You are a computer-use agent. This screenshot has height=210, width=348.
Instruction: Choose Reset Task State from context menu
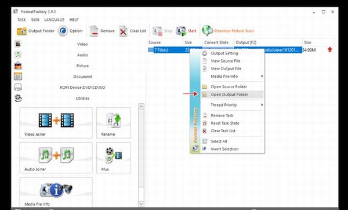[x=233, y=123]
